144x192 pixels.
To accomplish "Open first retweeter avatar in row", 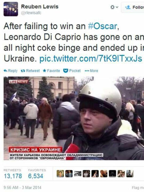I will 60,174.
